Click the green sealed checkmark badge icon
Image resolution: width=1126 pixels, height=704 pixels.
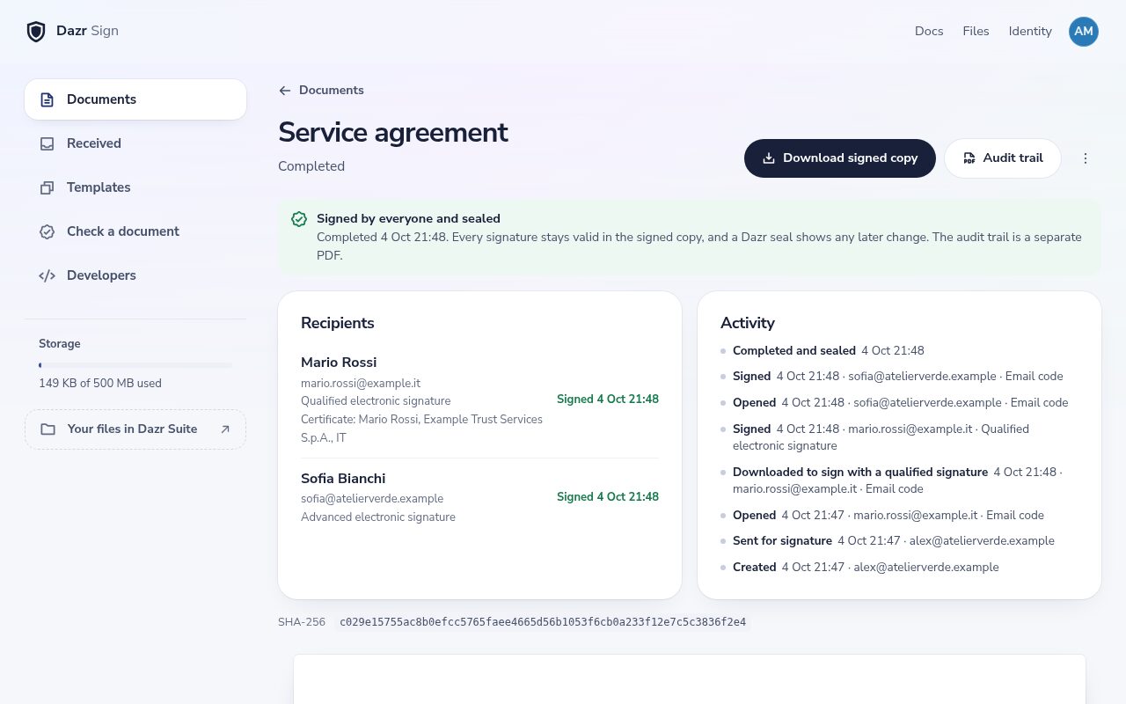tap(299, 219)
